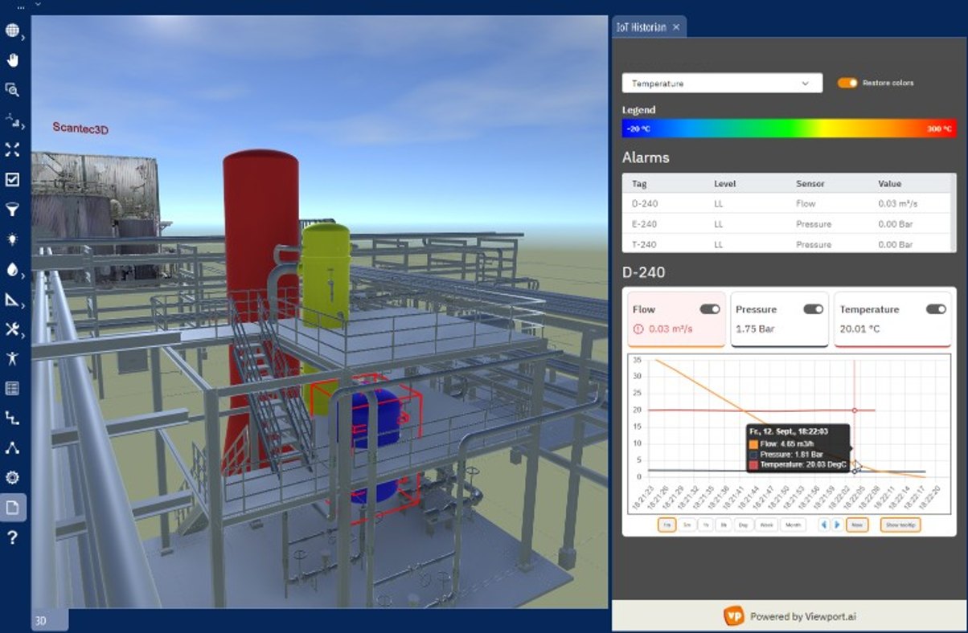Click the Show tooltip button

[x=900, y=525]
